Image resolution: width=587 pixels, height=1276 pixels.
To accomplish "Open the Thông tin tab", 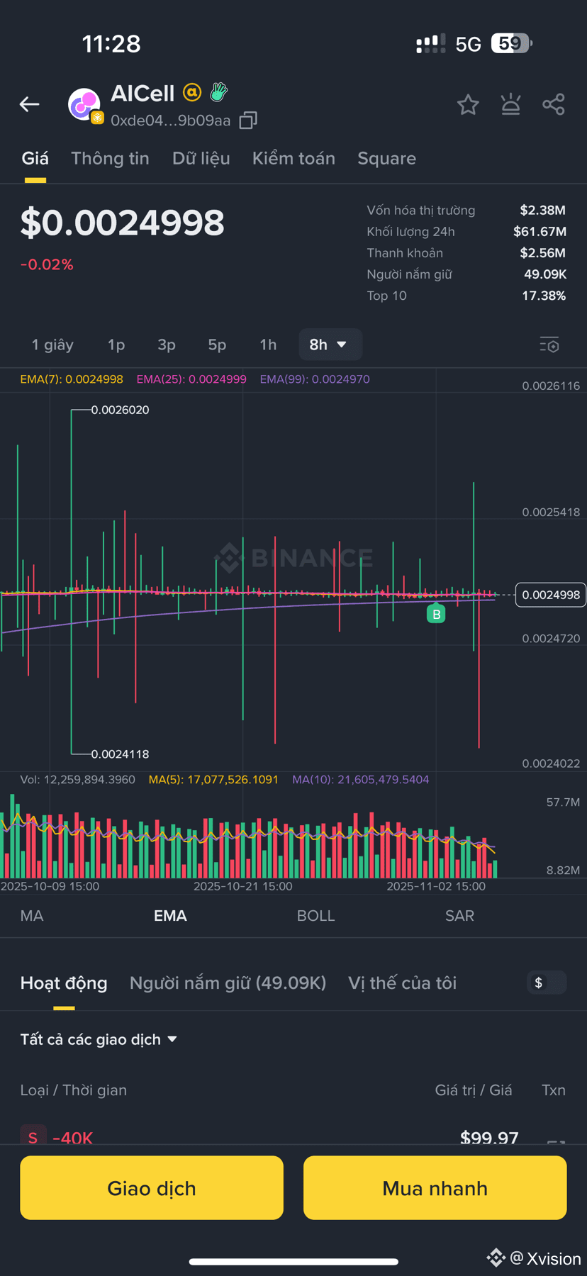I will (x=110, y=158).
